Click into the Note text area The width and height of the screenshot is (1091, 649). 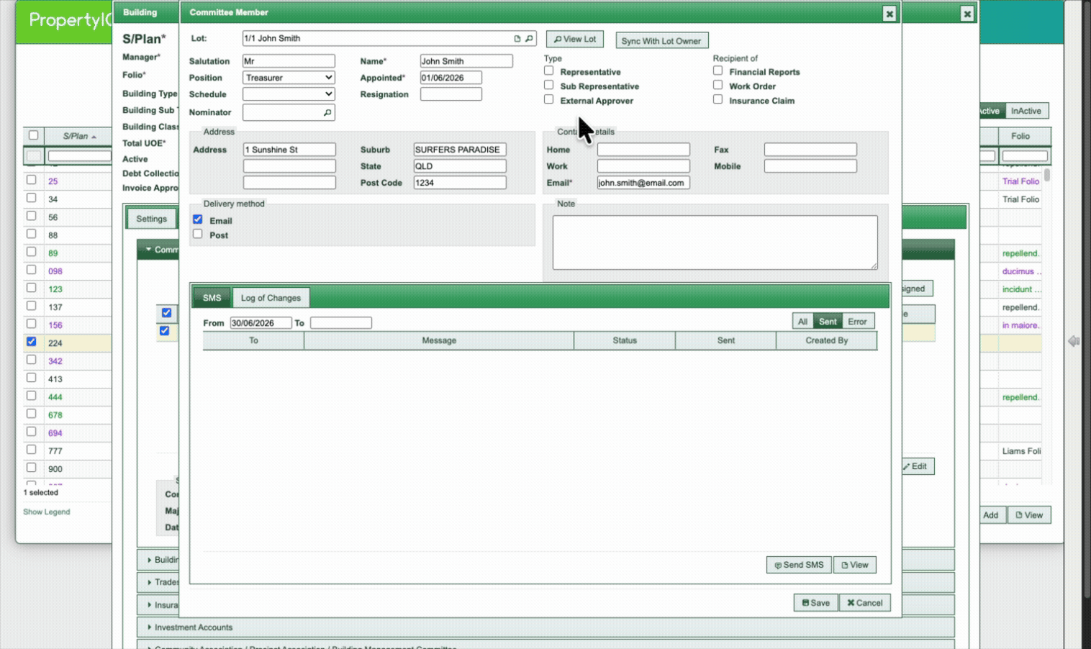(715, 242)
